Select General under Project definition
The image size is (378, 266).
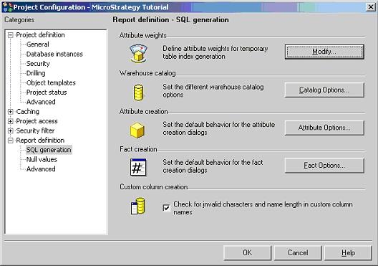pos(38,44)
